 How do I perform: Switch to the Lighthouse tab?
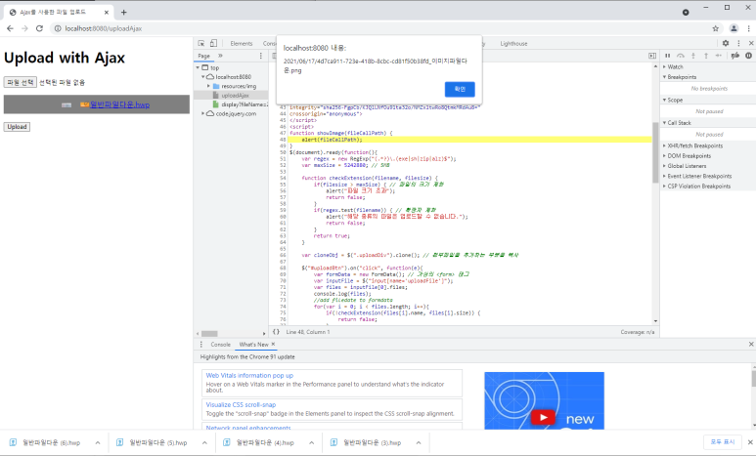(513, 43)
